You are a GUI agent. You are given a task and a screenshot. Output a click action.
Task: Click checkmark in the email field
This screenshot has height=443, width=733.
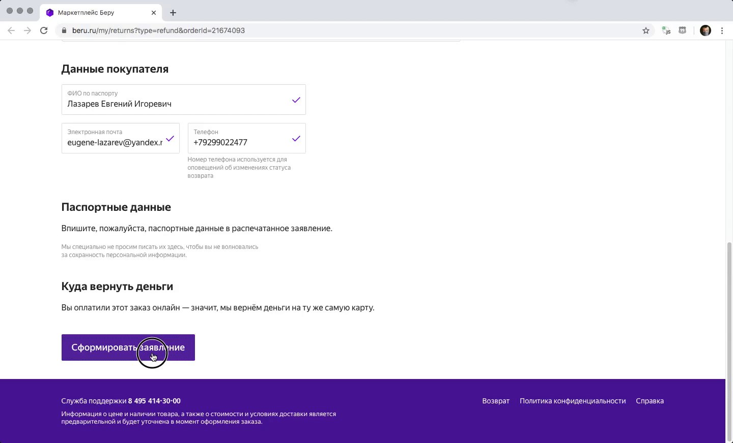(x=170, y=139)
